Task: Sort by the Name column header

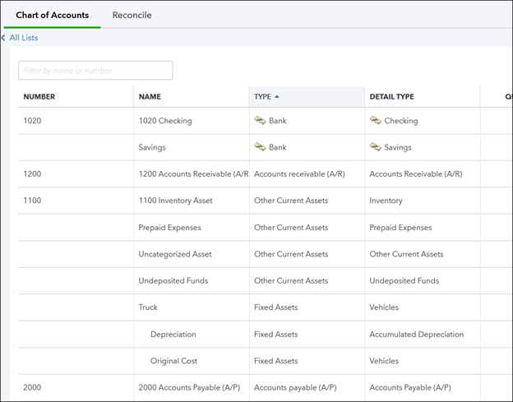Action: [x=150, y=97]
